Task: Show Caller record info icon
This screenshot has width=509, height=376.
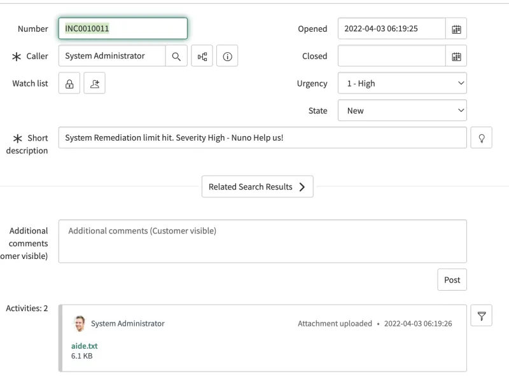Action: click(227, 56)
